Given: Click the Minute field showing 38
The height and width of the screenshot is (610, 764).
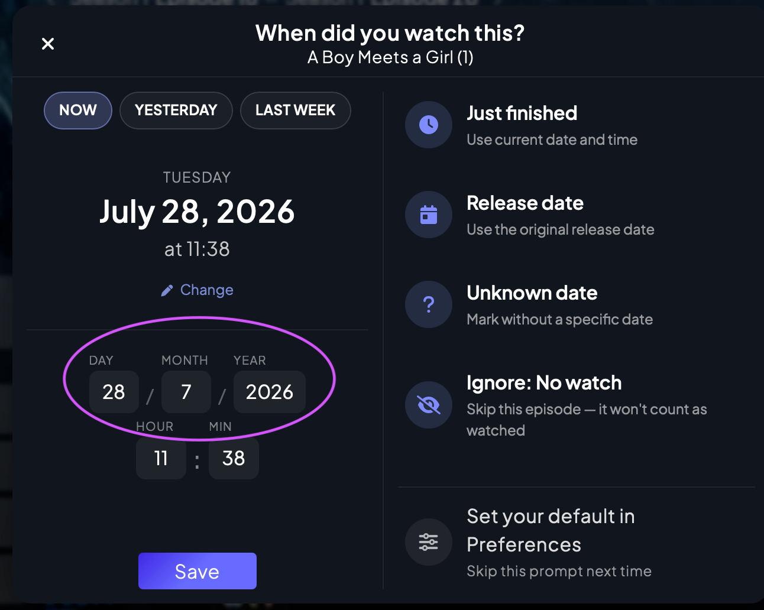Looking at the screenshot, I should 234,458.
